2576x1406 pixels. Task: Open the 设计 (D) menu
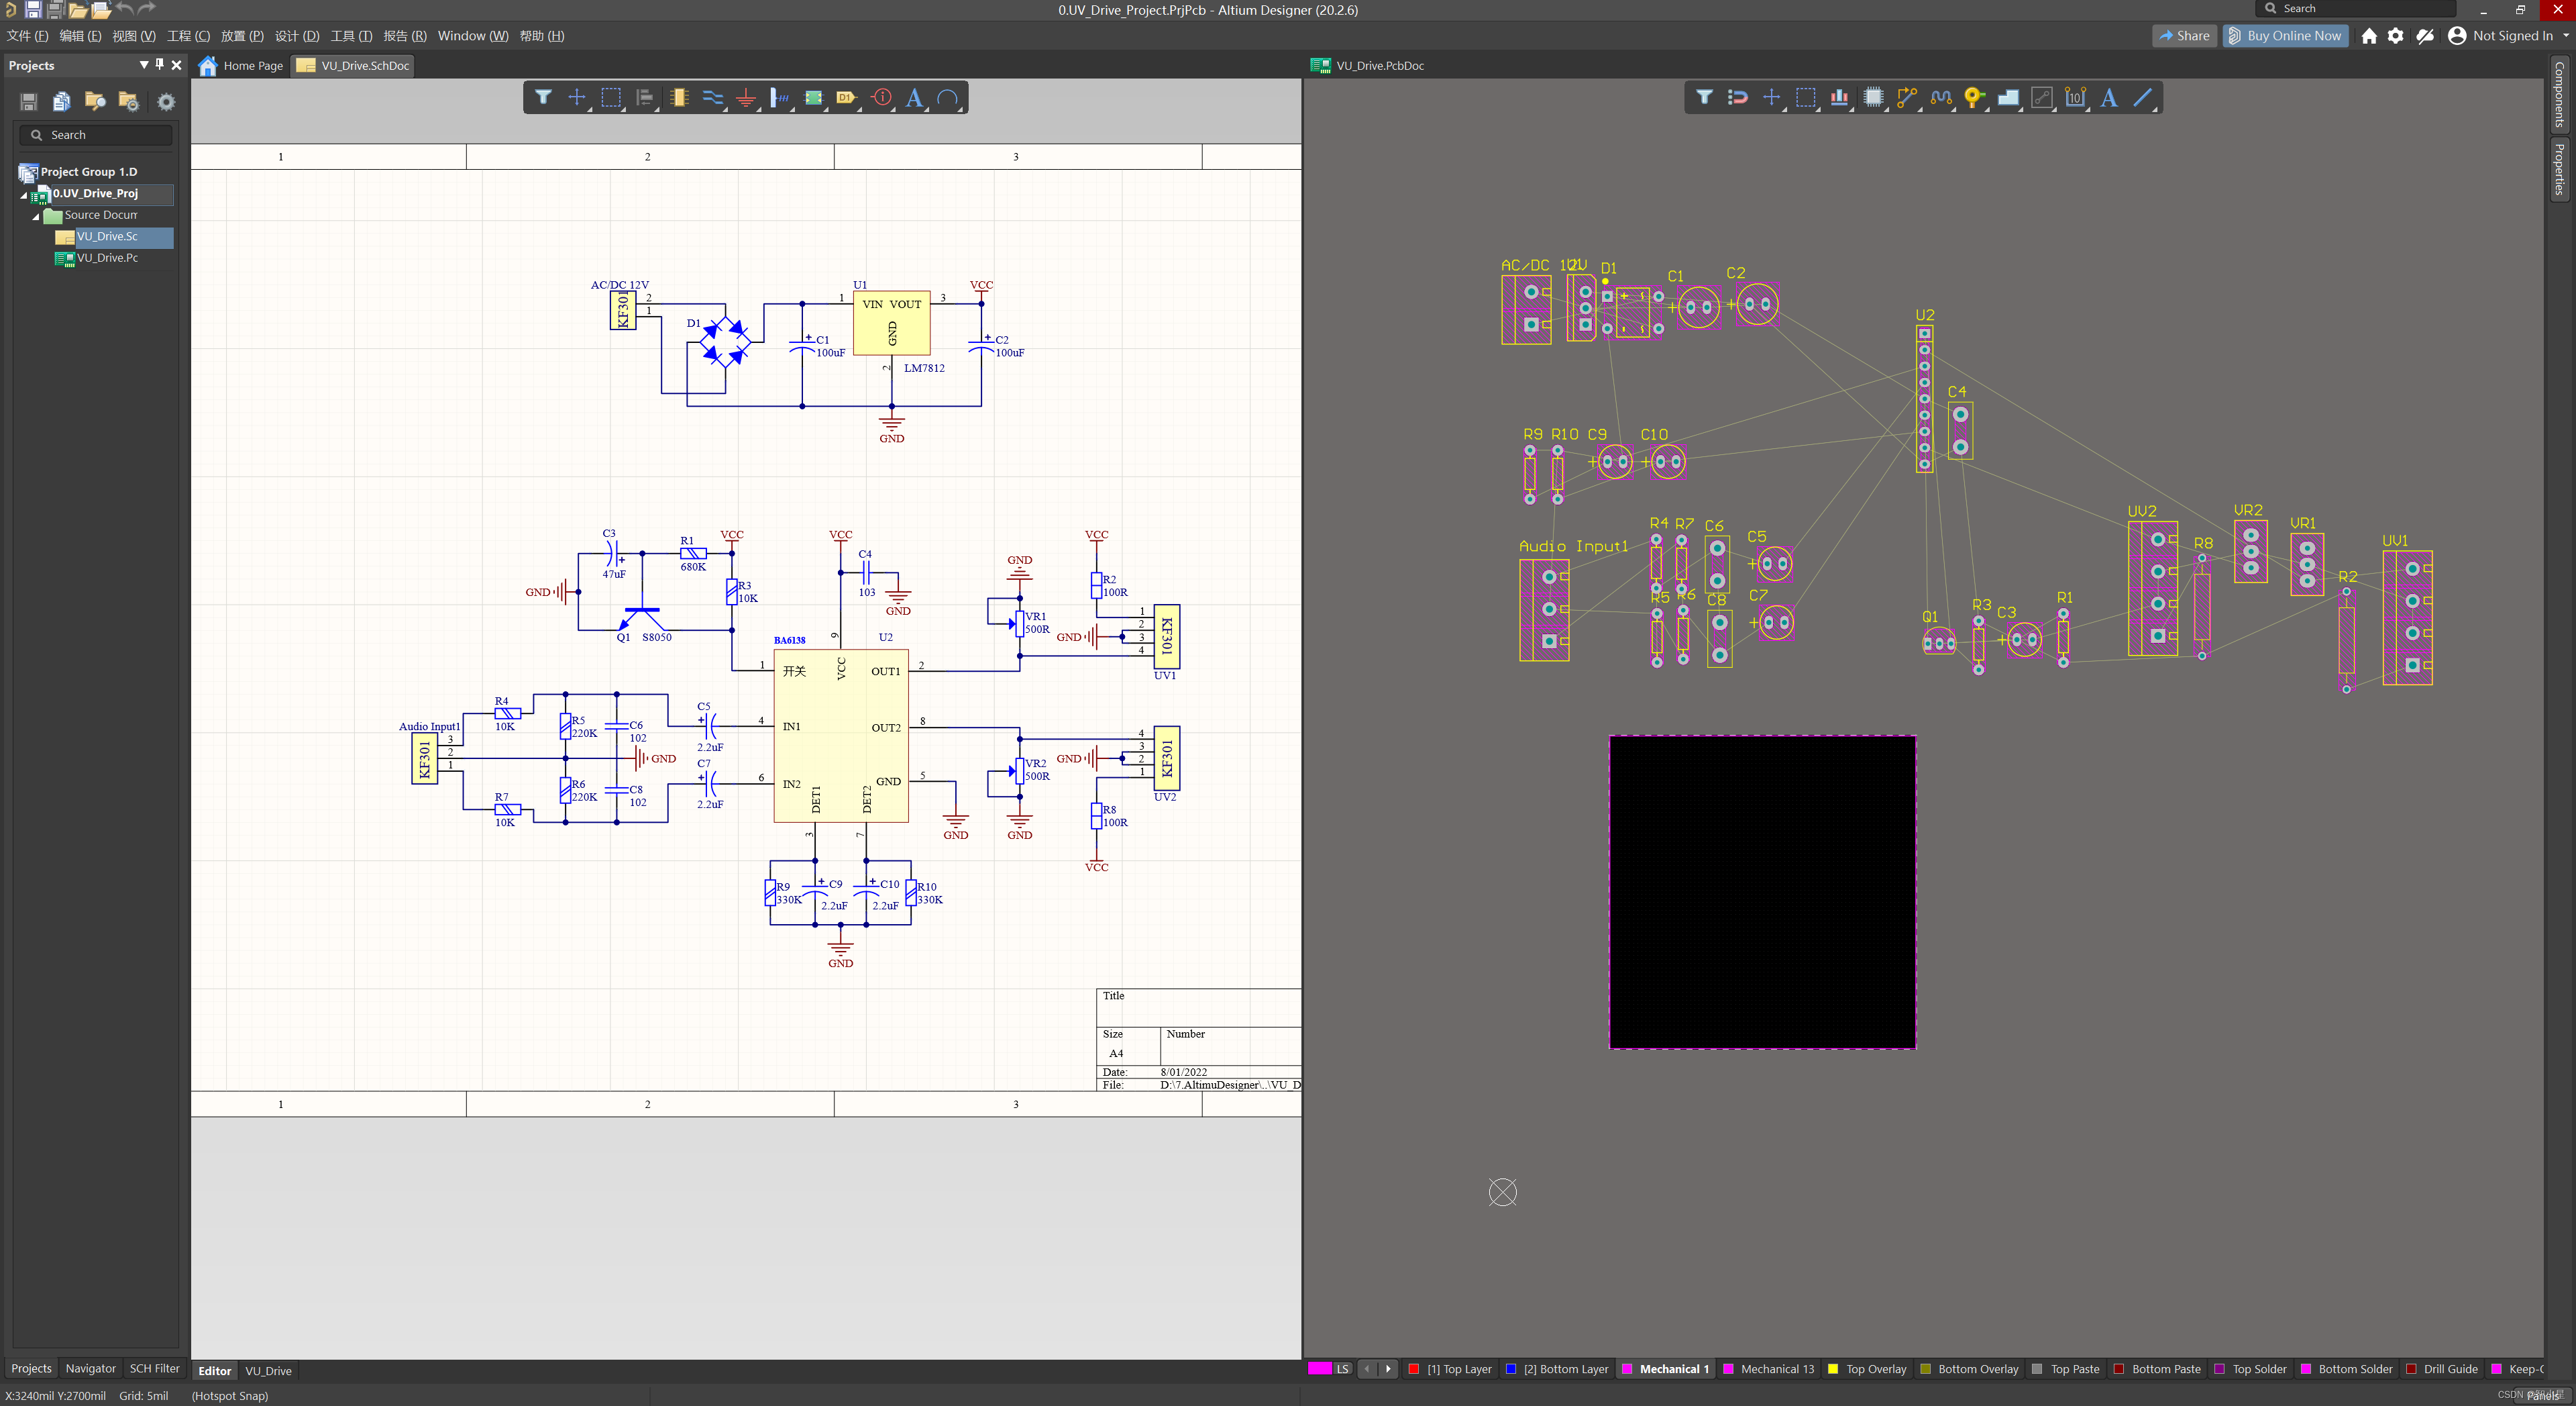(x=297, y=36)
